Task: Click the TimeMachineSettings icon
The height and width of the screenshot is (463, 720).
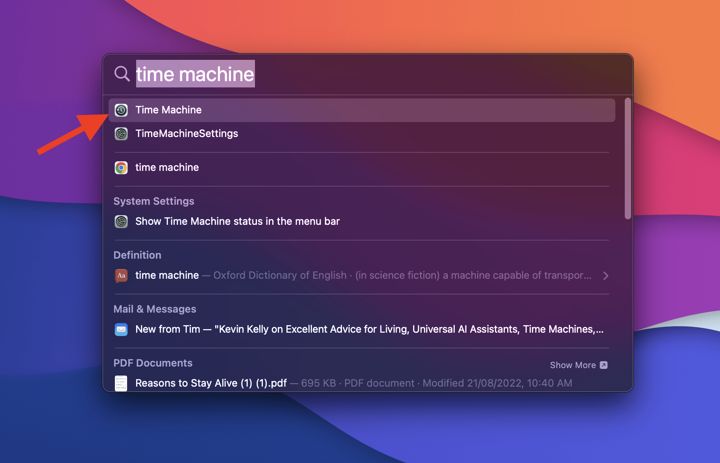Action: pyautogui.click(x=121, y=134)
